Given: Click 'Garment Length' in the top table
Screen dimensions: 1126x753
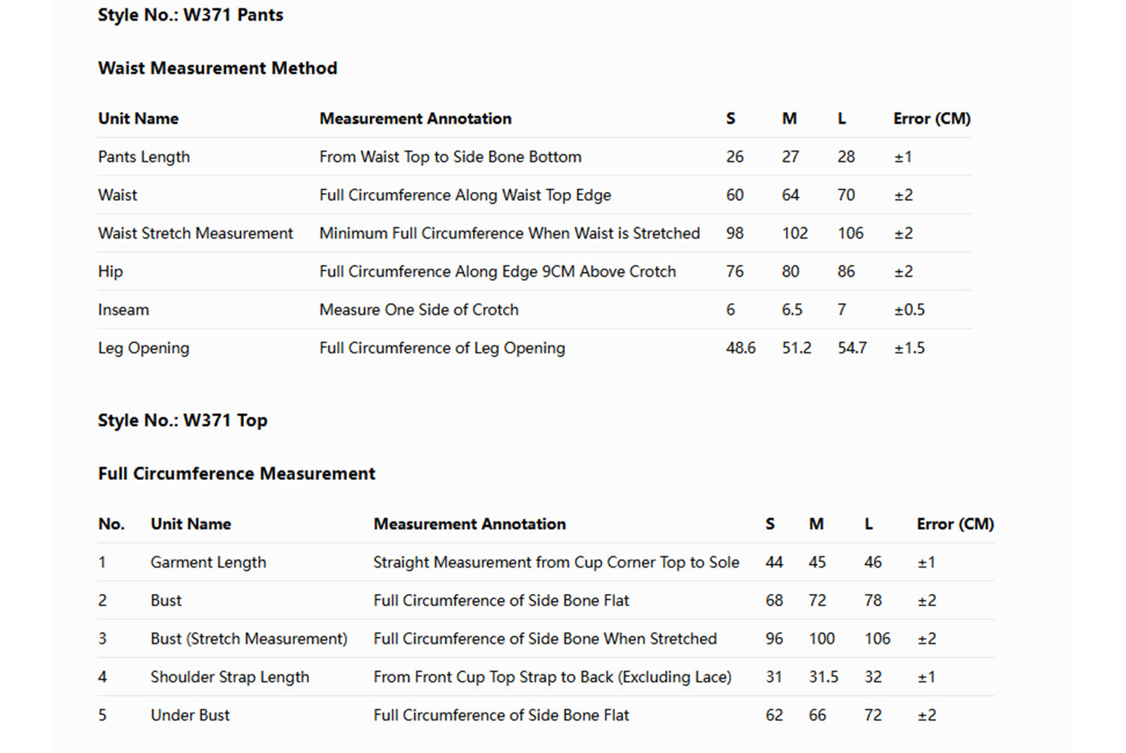Looking at the screenshot, I should click(208, 562).
